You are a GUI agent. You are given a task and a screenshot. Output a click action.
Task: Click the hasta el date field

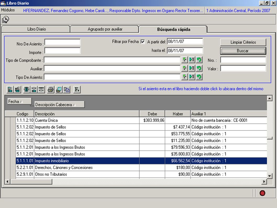185,51
